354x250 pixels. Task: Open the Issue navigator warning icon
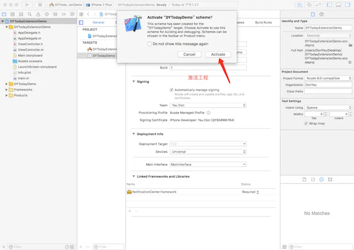[38, 14]
